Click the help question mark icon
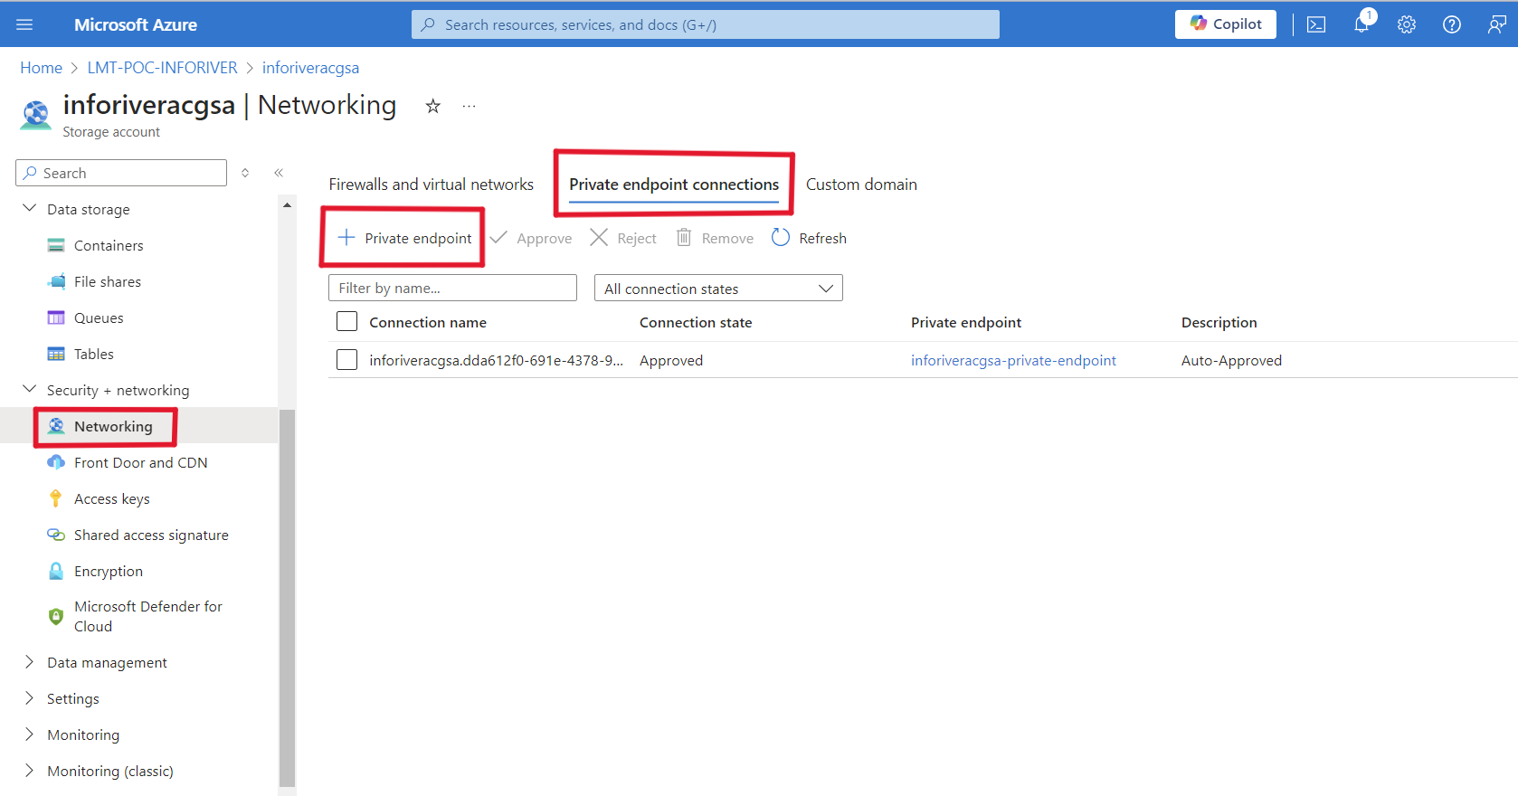 pyautogui.click(x=1451, y=24)
